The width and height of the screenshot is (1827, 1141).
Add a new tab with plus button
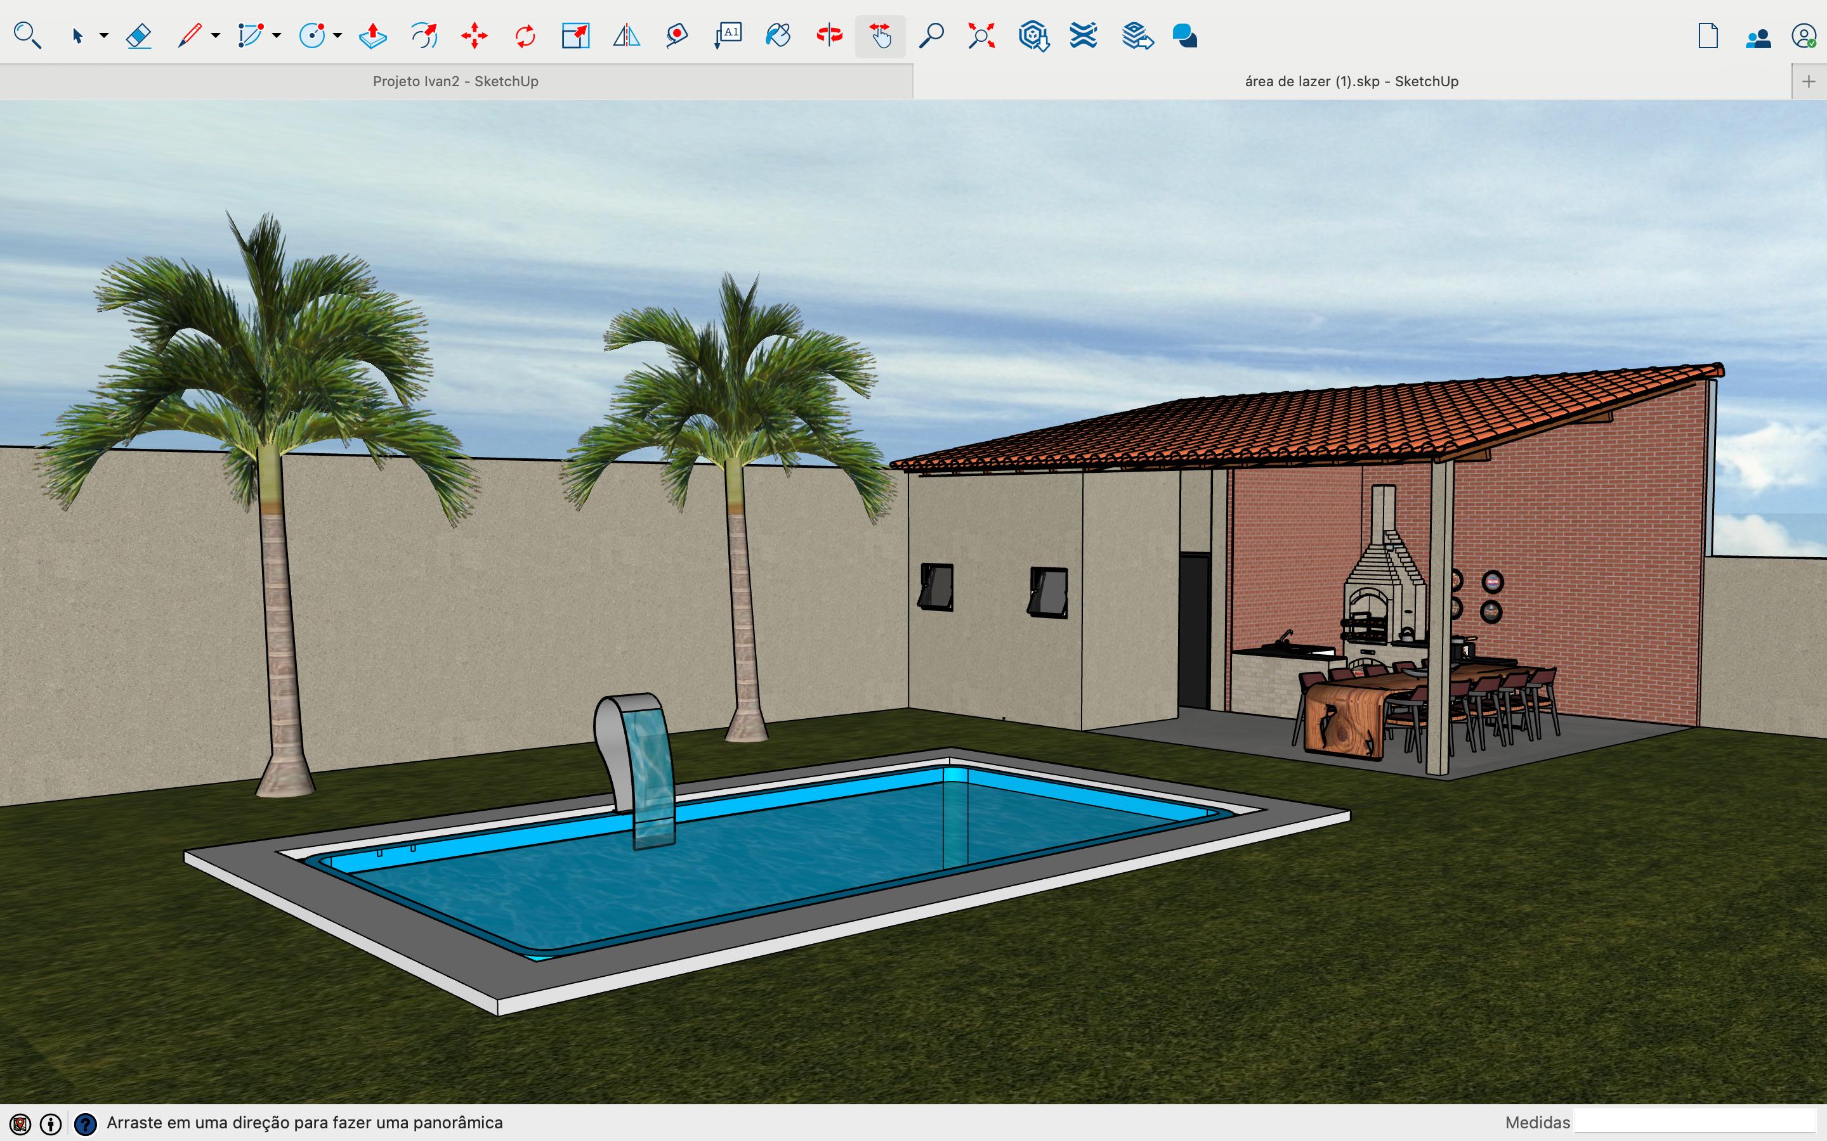coord(1808,82)
